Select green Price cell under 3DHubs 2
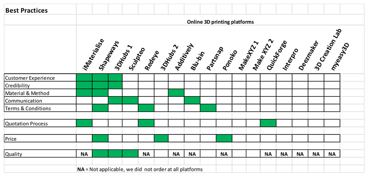Screen dimensions: 369x177 click(x=161, y=139)
